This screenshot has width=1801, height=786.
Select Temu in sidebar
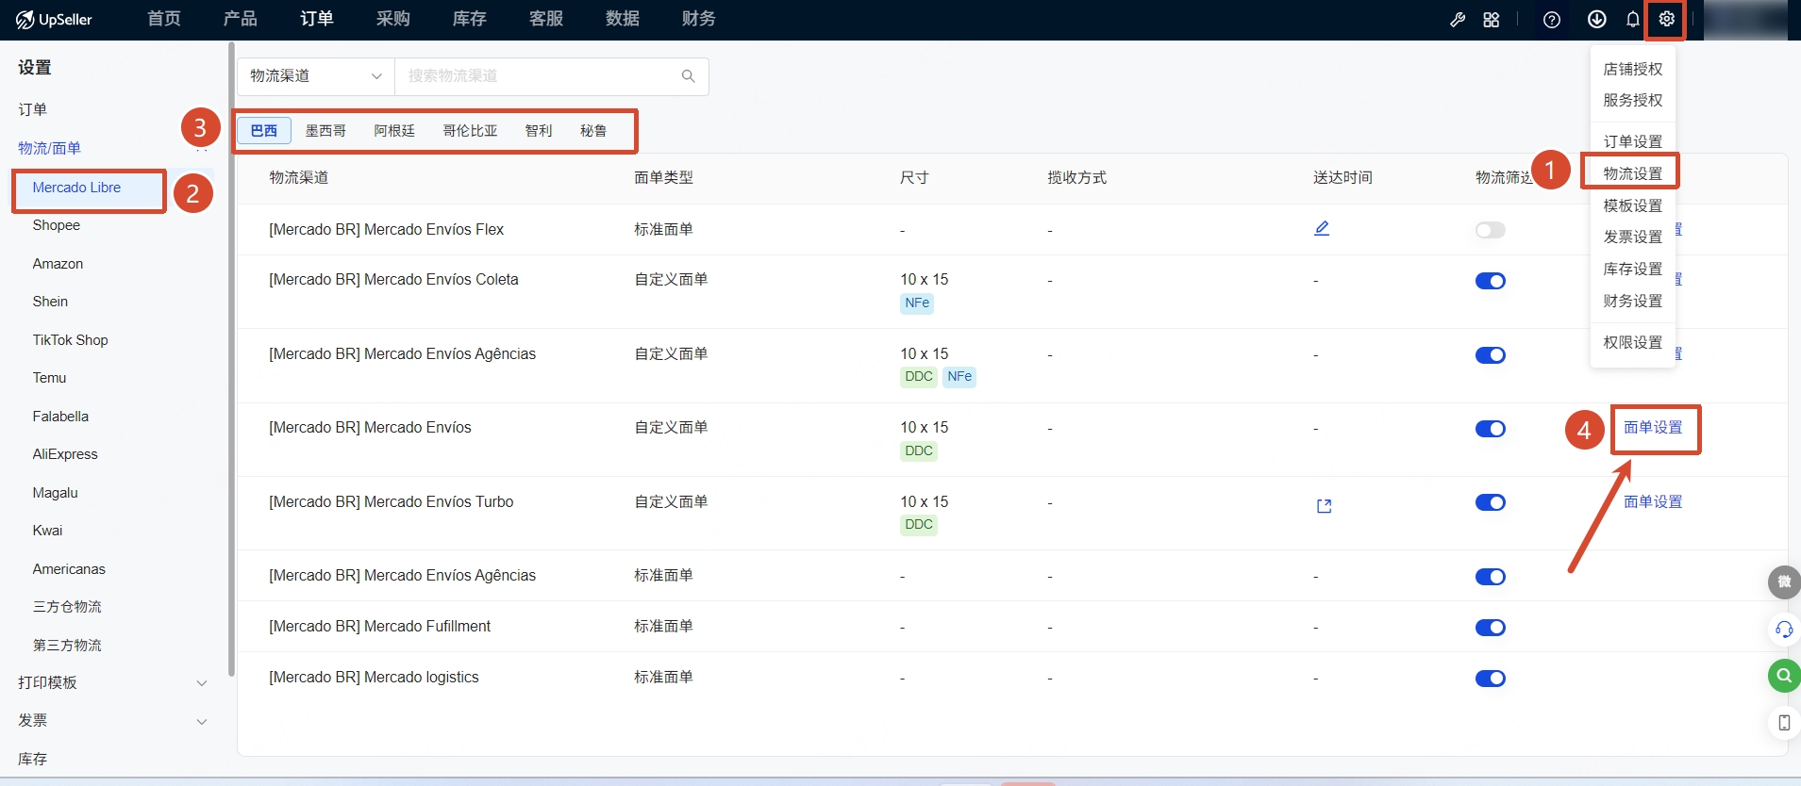tap(50, 378)
